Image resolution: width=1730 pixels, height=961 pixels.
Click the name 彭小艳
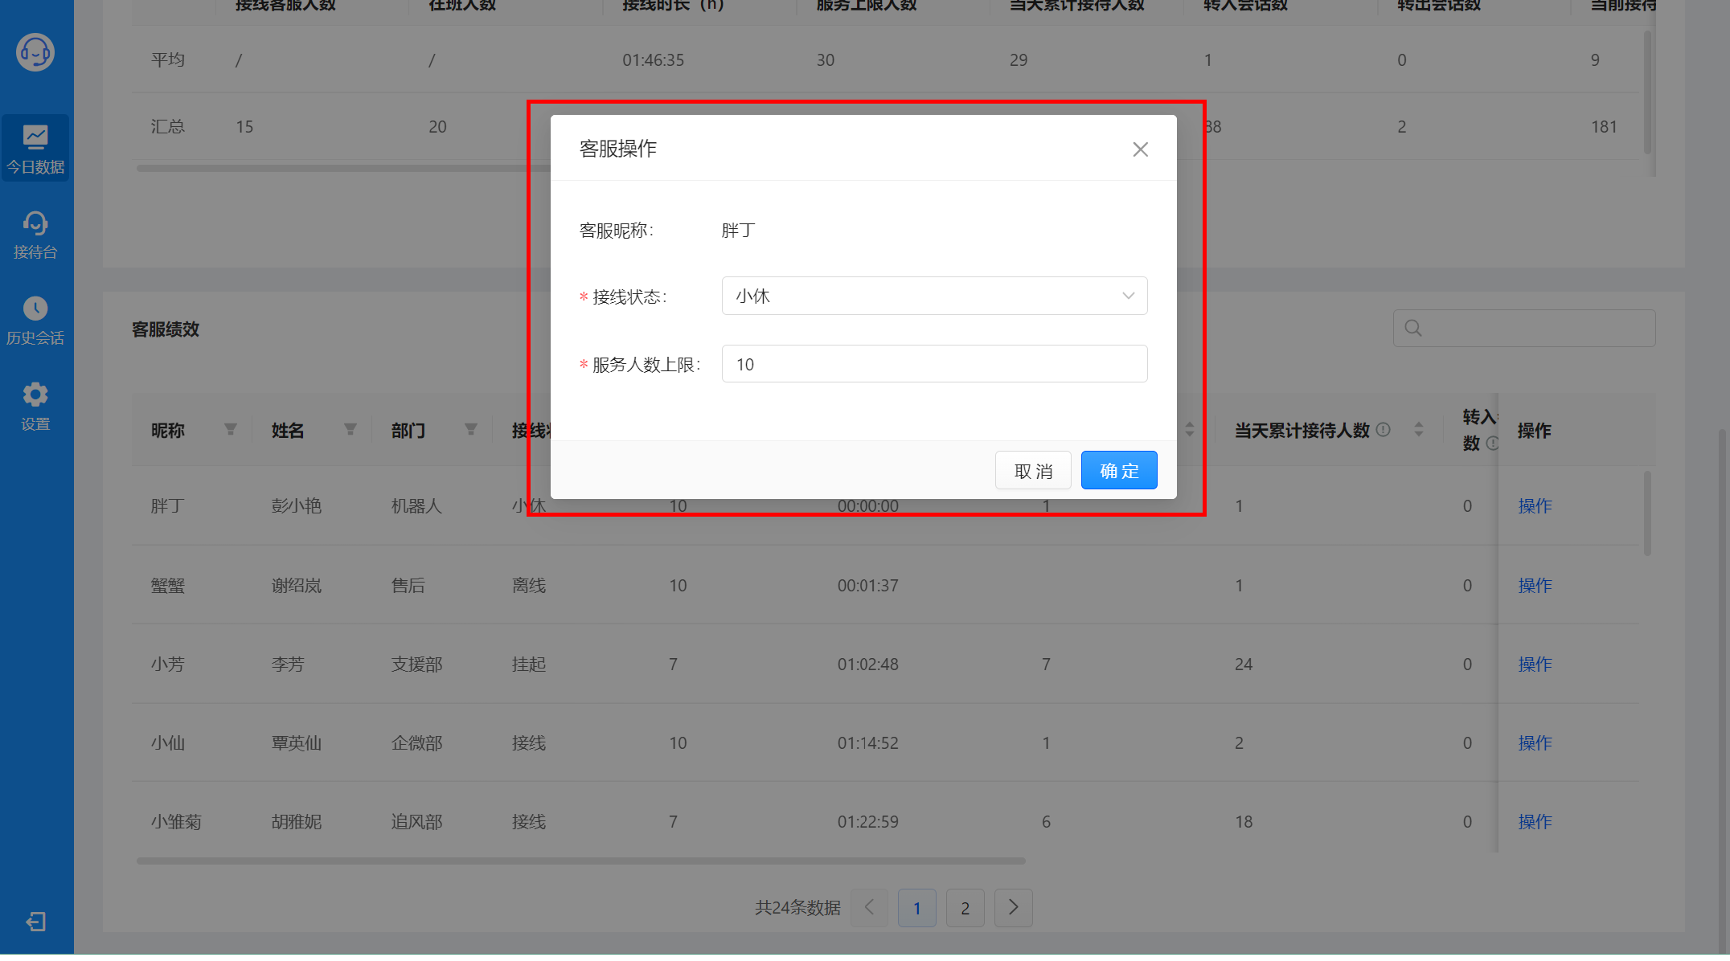coord(296,506)
